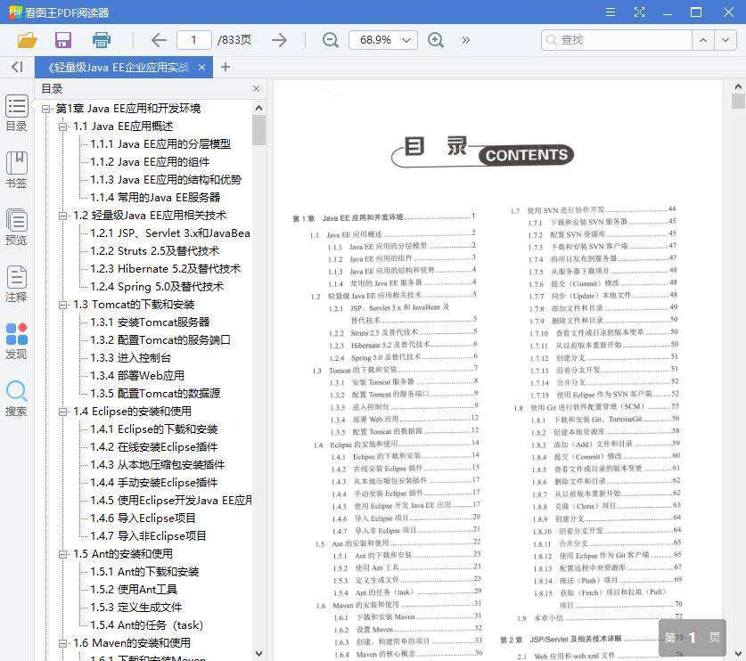Screen dimensions: 746x661
Task: Select 1.3.5 配置Tomcat的数据源
Action: [x=155, y=394]
